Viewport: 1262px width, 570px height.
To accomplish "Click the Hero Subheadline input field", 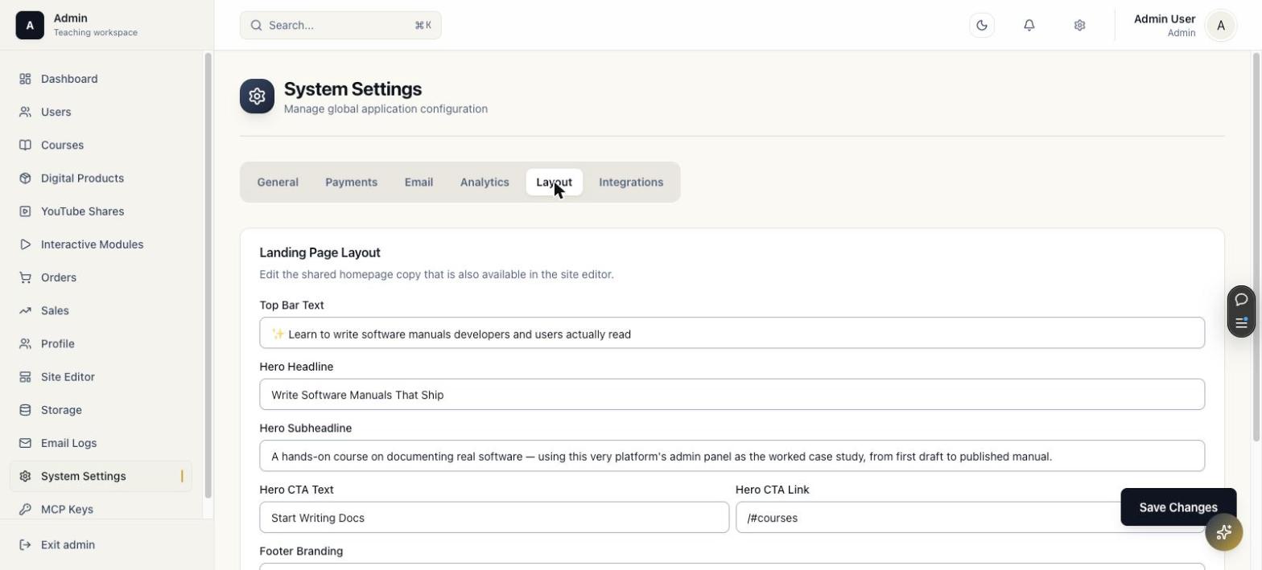I will tap(732, 456).
